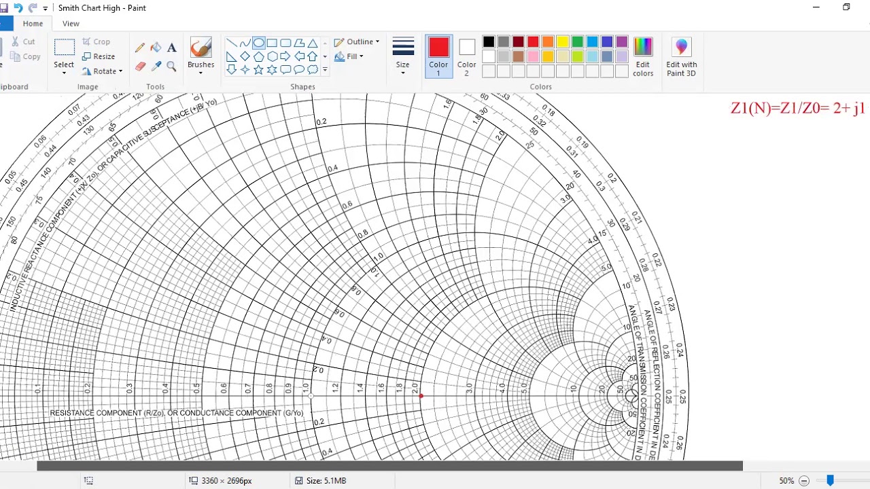
Task: Choose the Oval shape
Action: (x=258, y=43)
